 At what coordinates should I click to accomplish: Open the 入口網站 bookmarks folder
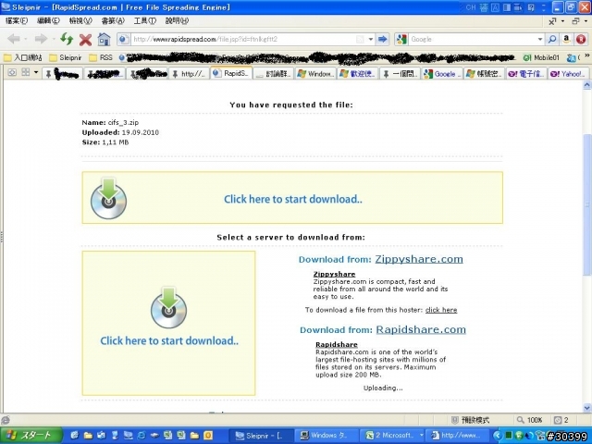(x=23, y=57)
